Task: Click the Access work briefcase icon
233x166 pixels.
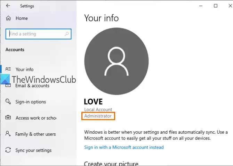Action: click(x=8, y=117)
